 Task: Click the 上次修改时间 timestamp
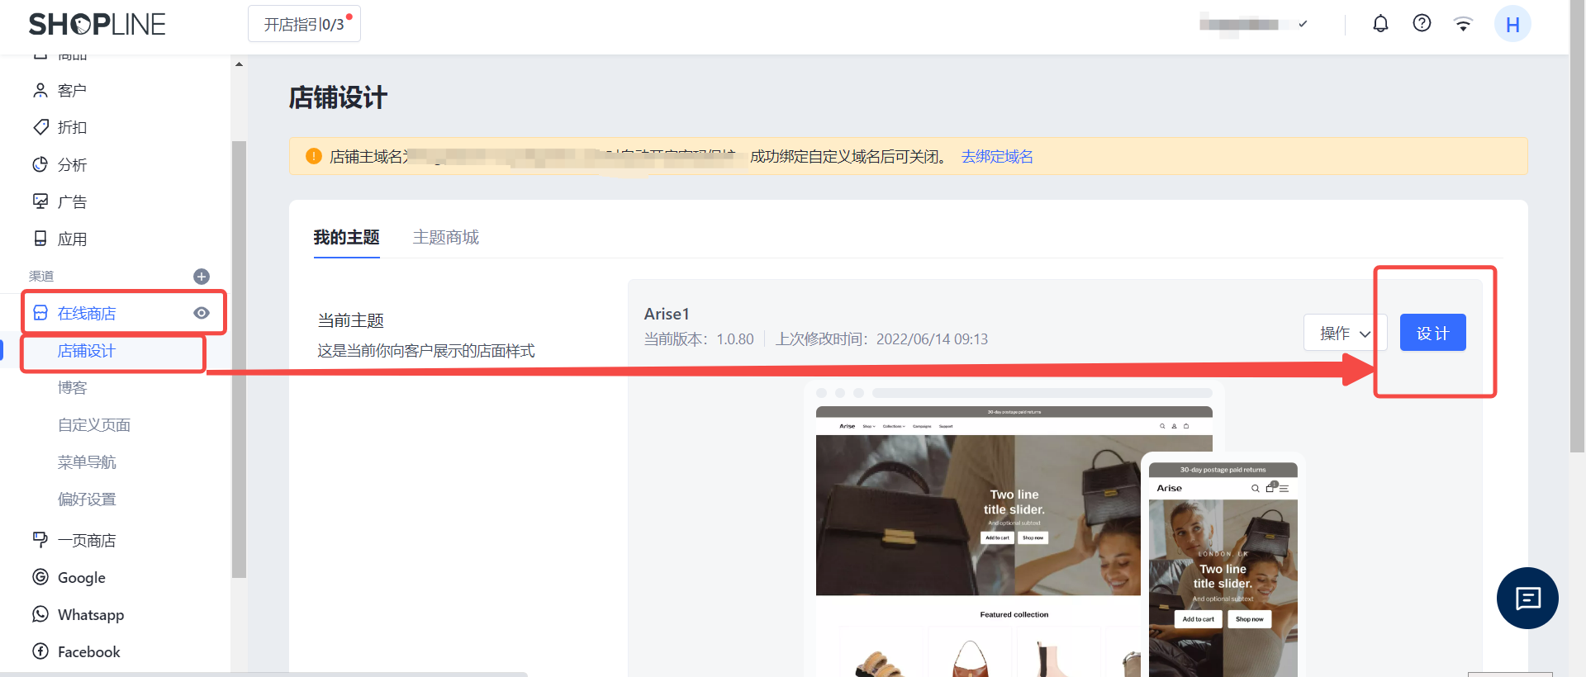[x=881, y=339]
